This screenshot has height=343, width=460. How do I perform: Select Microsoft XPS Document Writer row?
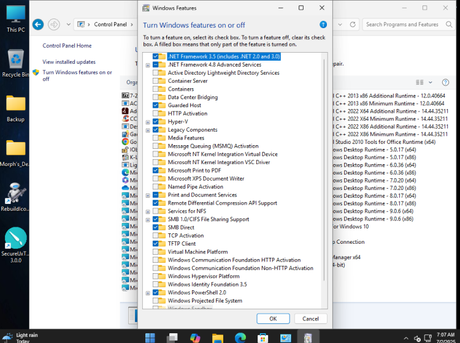(x=206, y=178)
